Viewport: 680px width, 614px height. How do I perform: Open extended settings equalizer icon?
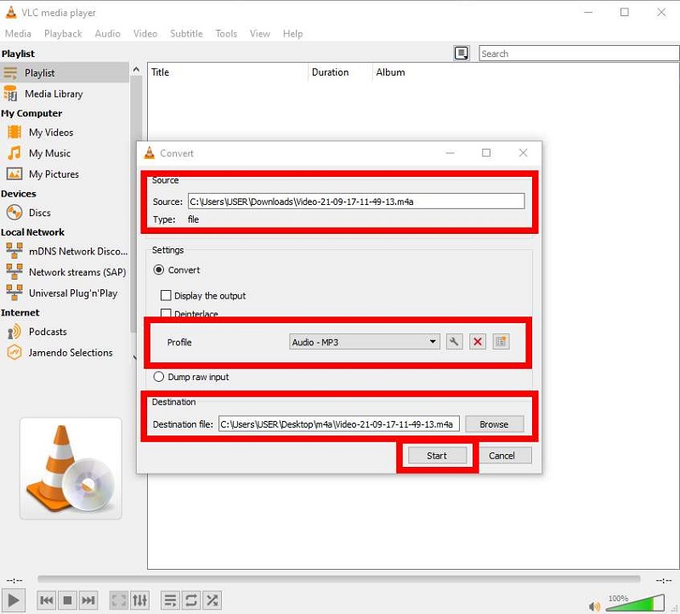coord(139,600)
